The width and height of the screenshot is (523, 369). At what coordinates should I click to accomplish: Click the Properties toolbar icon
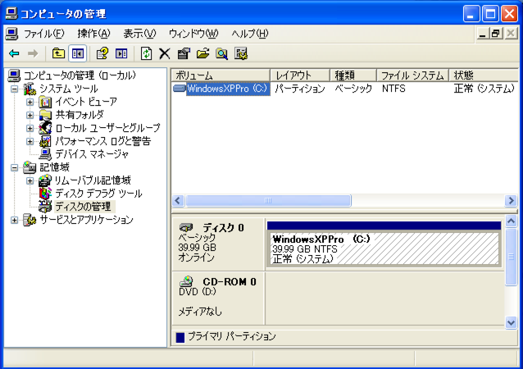[x=184, y=53]
